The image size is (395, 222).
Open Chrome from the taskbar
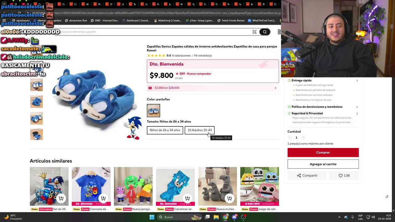pyautogui.click(x=225, y=217)
